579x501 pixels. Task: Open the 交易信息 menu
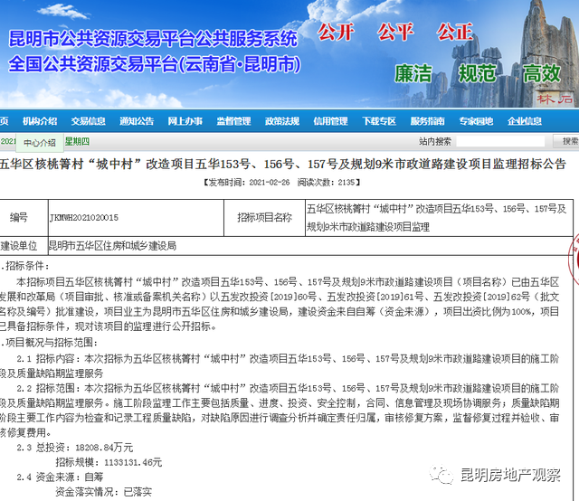coord(89,121)
